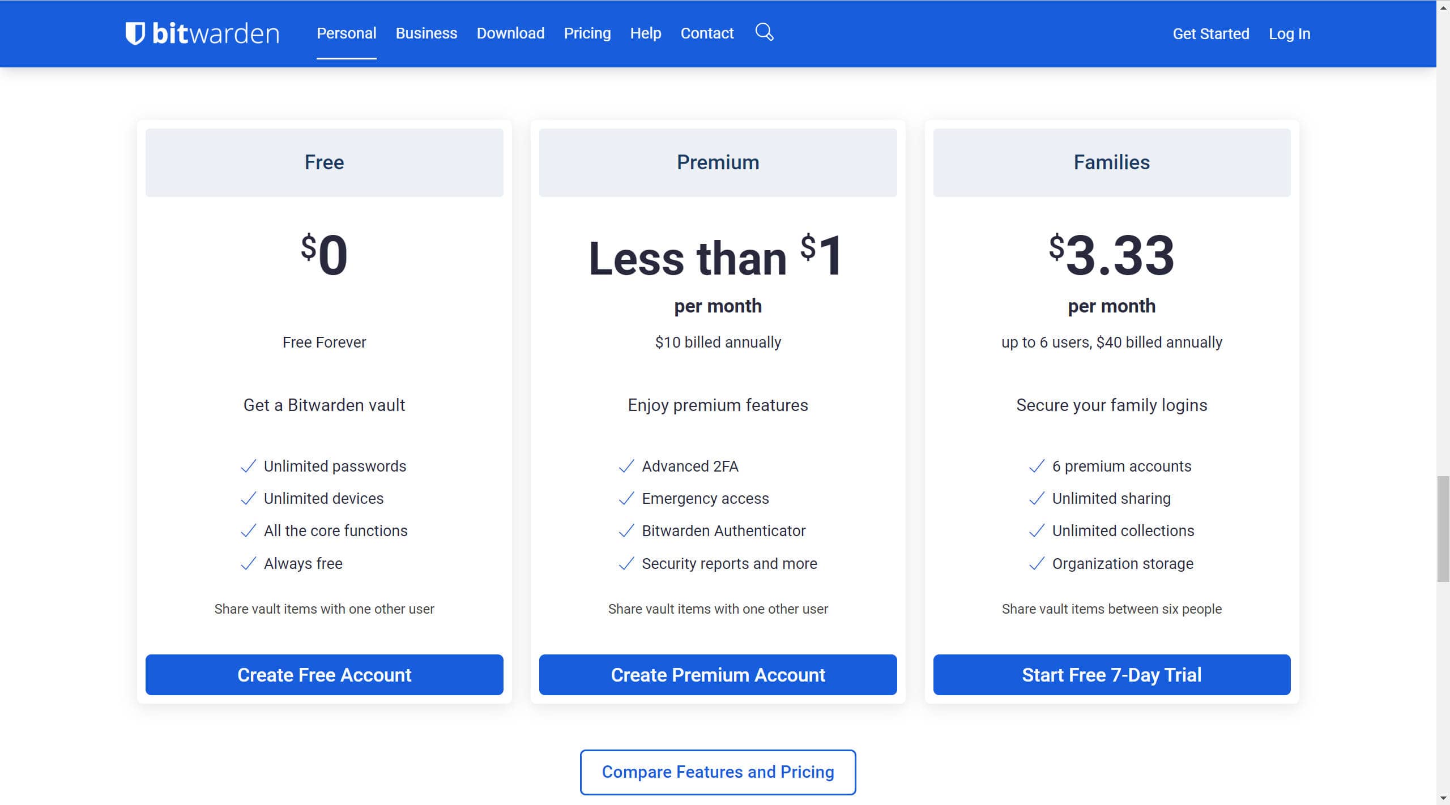The image size is (1450, 805).
Task: Click the $0 price text
Action: pos(324,255)
